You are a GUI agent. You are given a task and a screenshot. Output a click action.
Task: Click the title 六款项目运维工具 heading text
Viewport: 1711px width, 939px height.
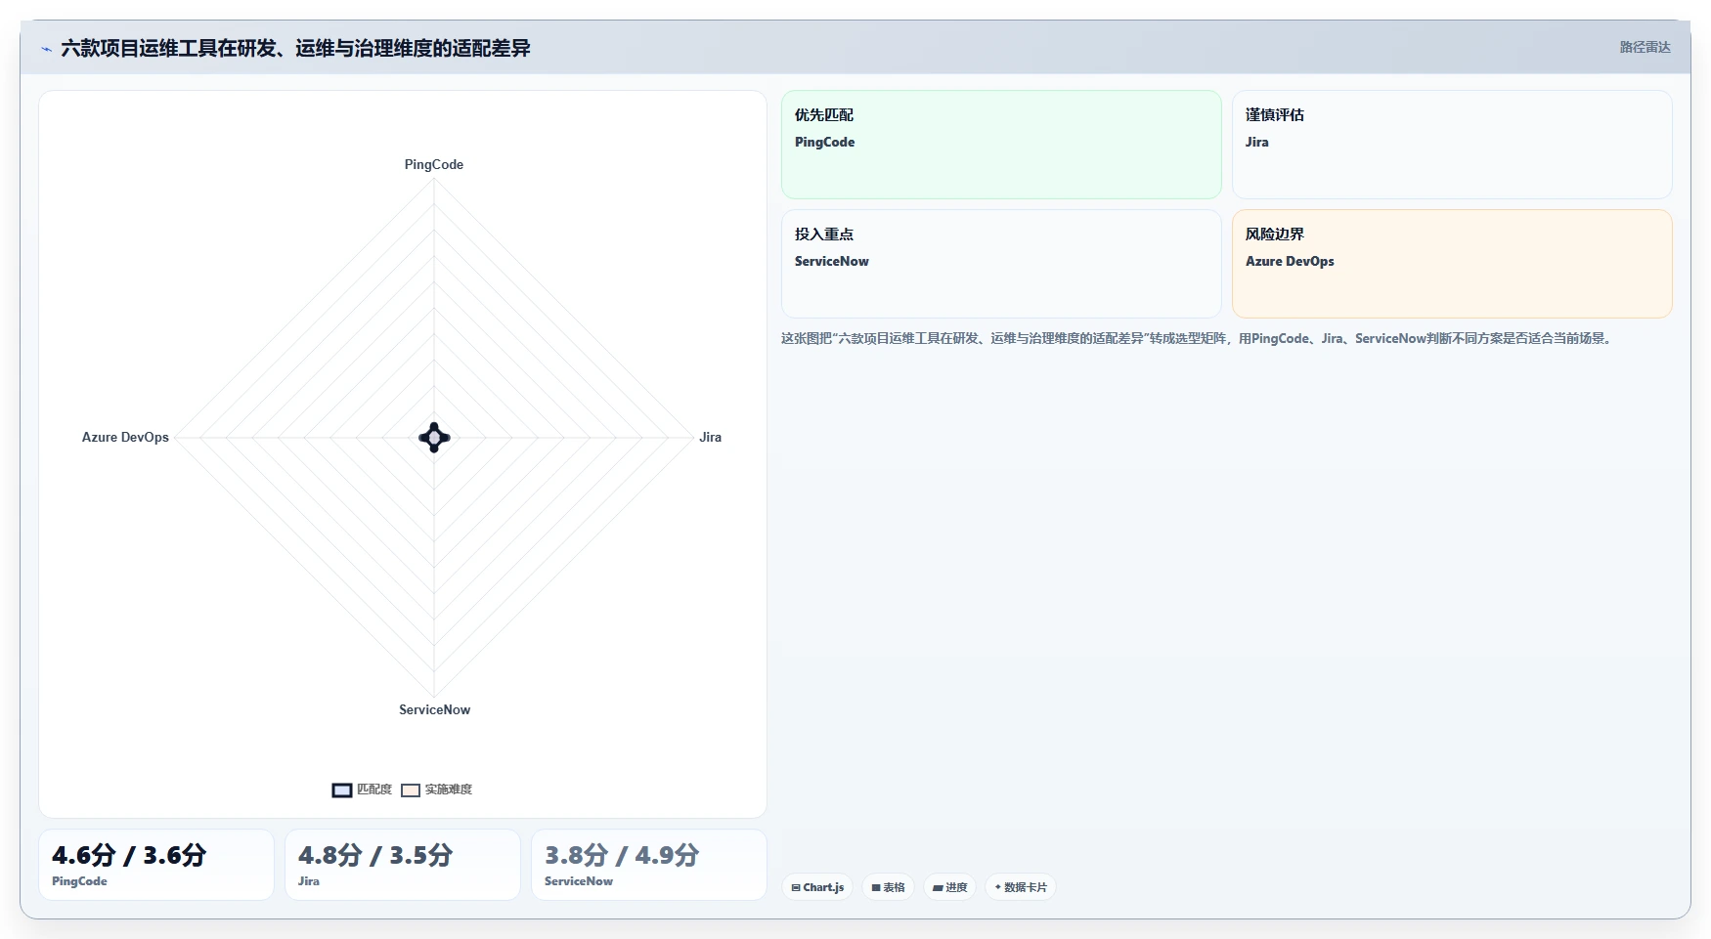295,48
